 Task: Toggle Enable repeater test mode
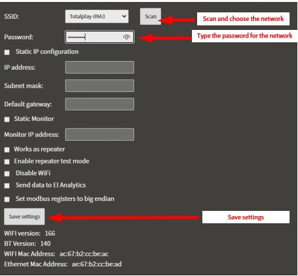(x=7, y=161)
